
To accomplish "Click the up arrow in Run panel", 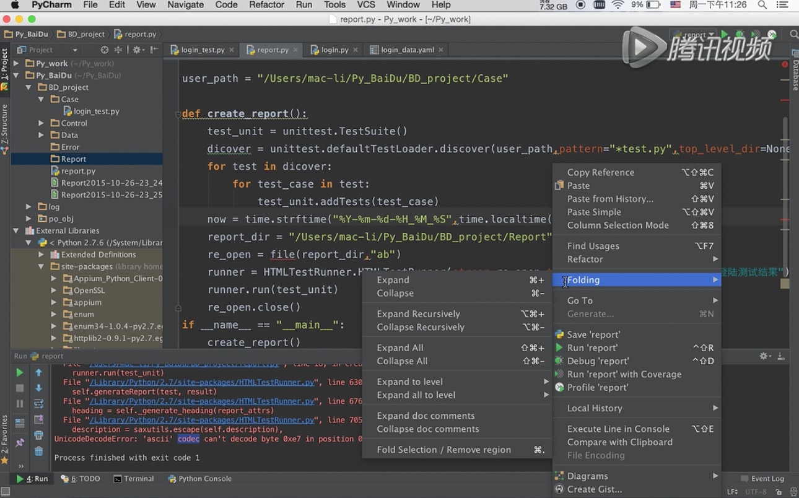I will tap(38, 372).
